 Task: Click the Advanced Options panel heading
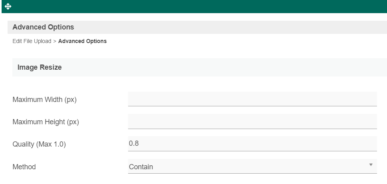pos(43,27)
